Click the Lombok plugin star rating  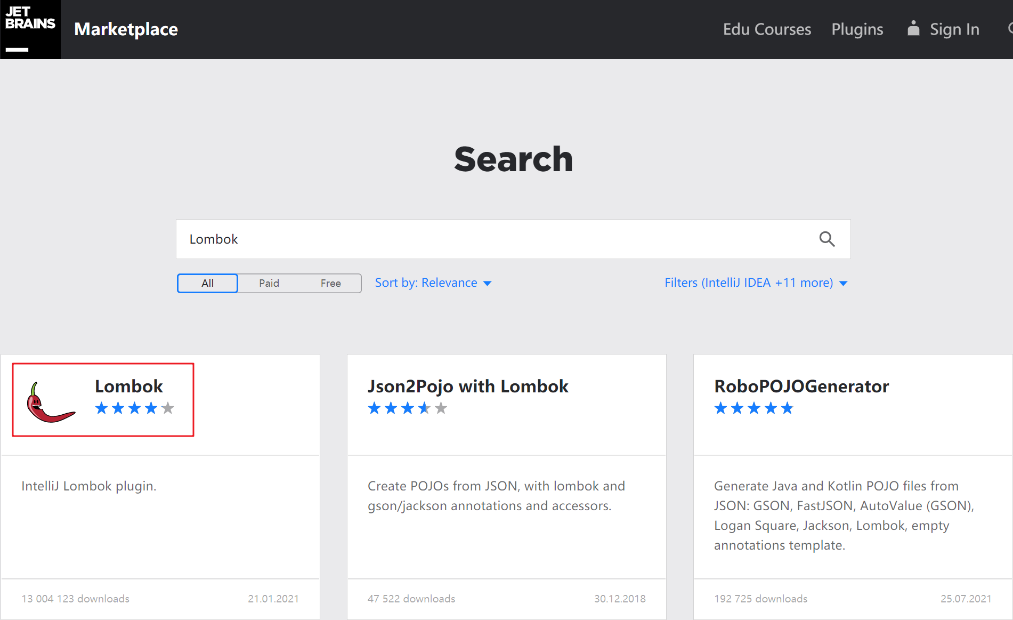pyautogui.click(x=134, y=408)
